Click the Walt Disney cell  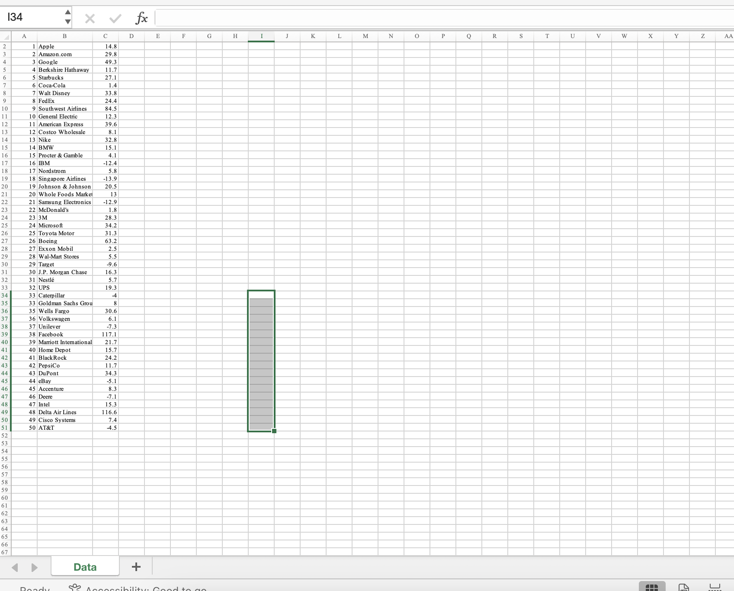65,93
